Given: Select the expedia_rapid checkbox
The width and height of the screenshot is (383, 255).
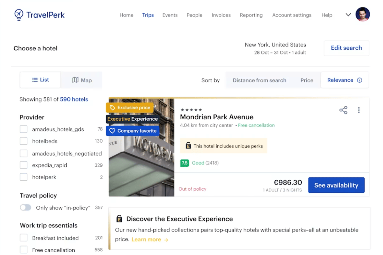Looking at the screenshot, I should (24, 165).
